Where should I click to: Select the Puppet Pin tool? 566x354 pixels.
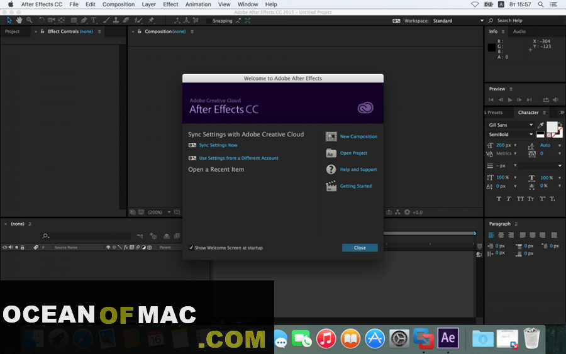coord(151,20)
